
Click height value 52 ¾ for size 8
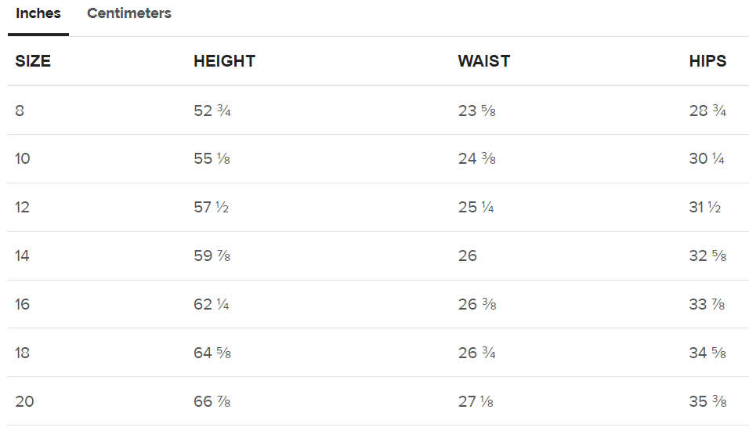point(212,110)
